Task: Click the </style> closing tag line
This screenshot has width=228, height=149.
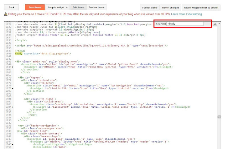Action: coord(21,40)
